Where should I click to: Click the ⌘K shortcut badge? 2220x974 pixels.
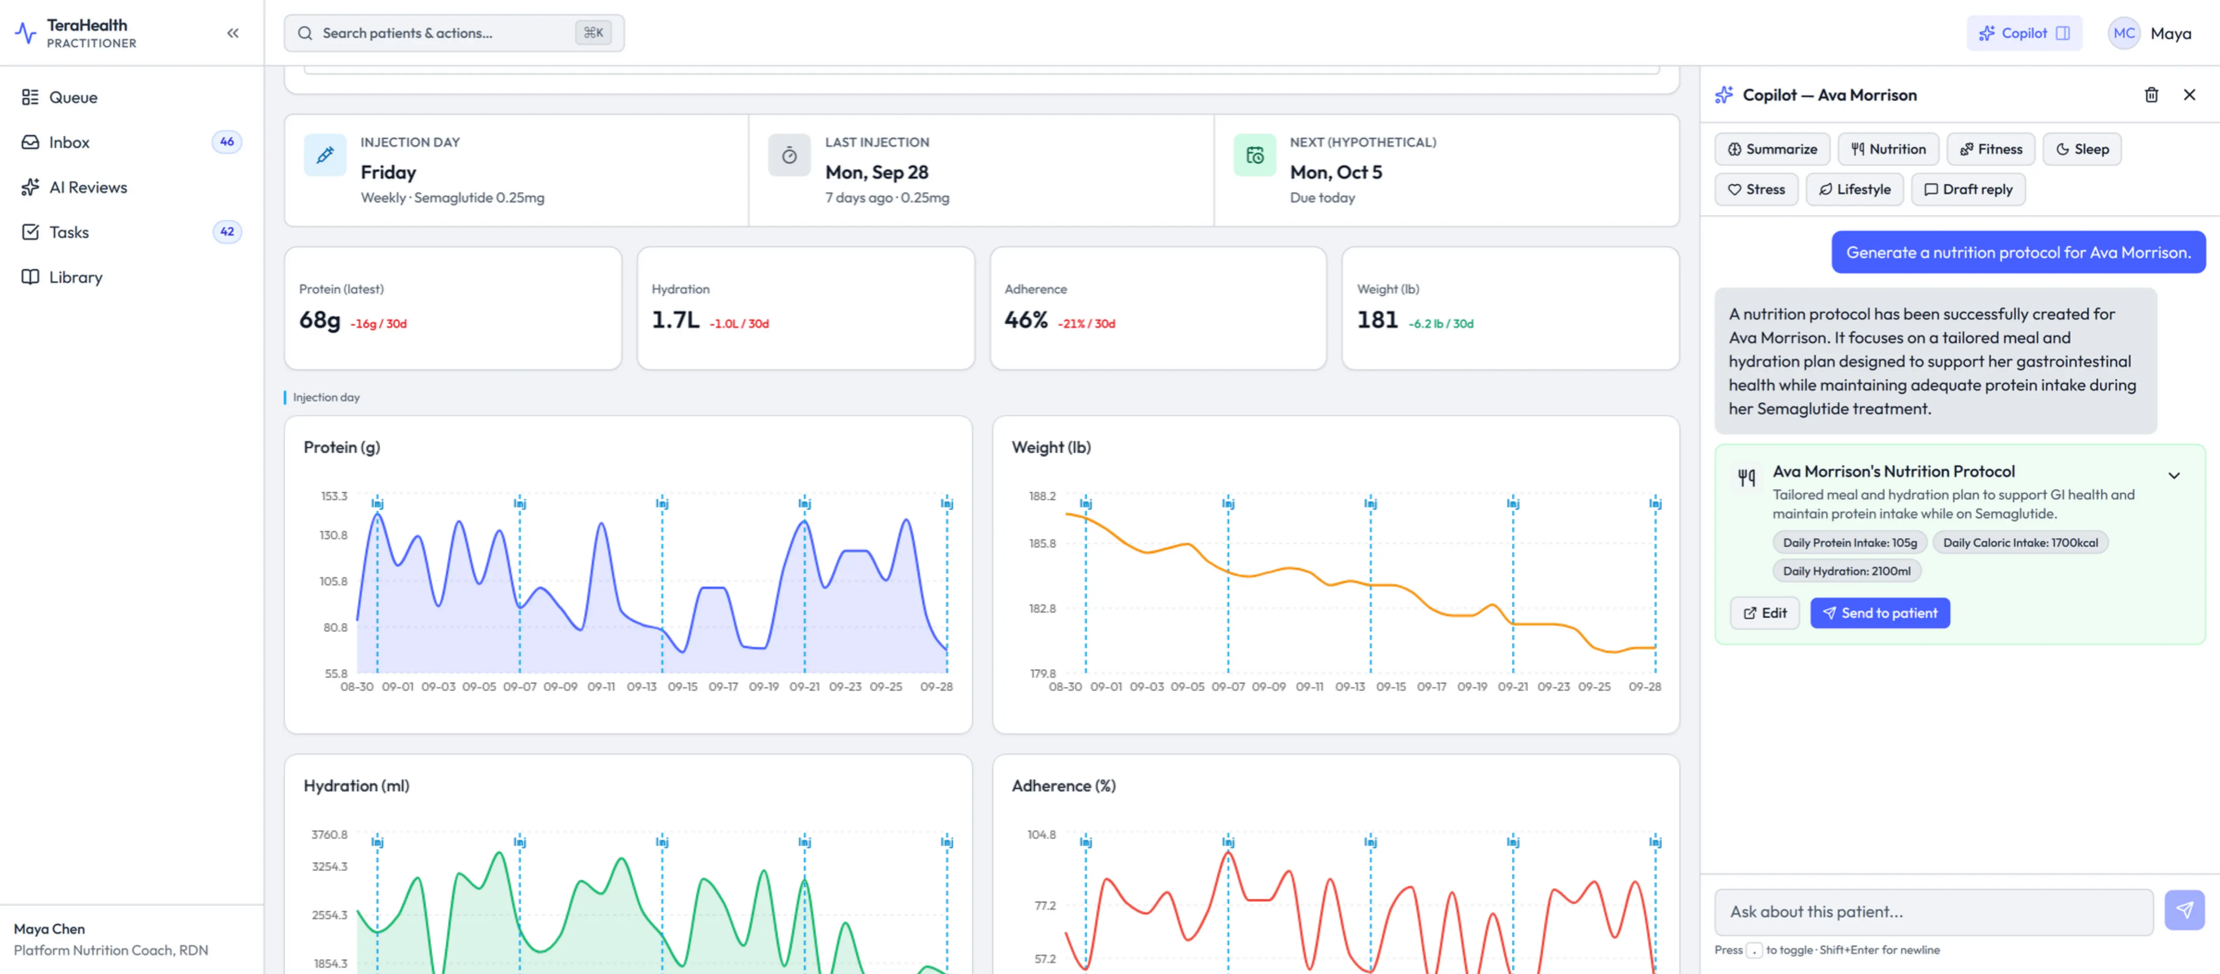593,33
